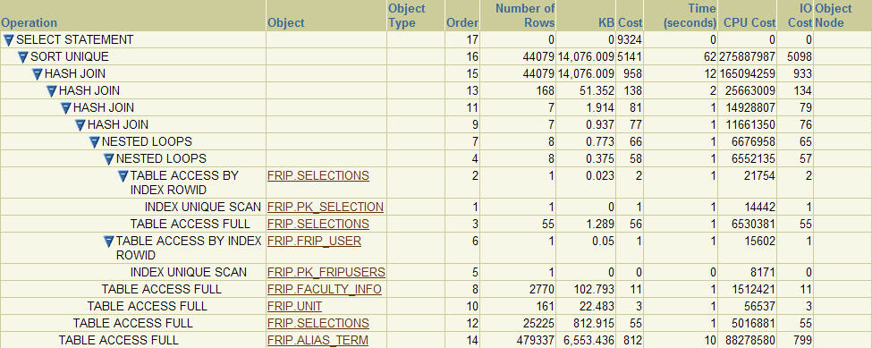
Task: Collapse the SORT UNIQUE node
Action: click(22, 57)
